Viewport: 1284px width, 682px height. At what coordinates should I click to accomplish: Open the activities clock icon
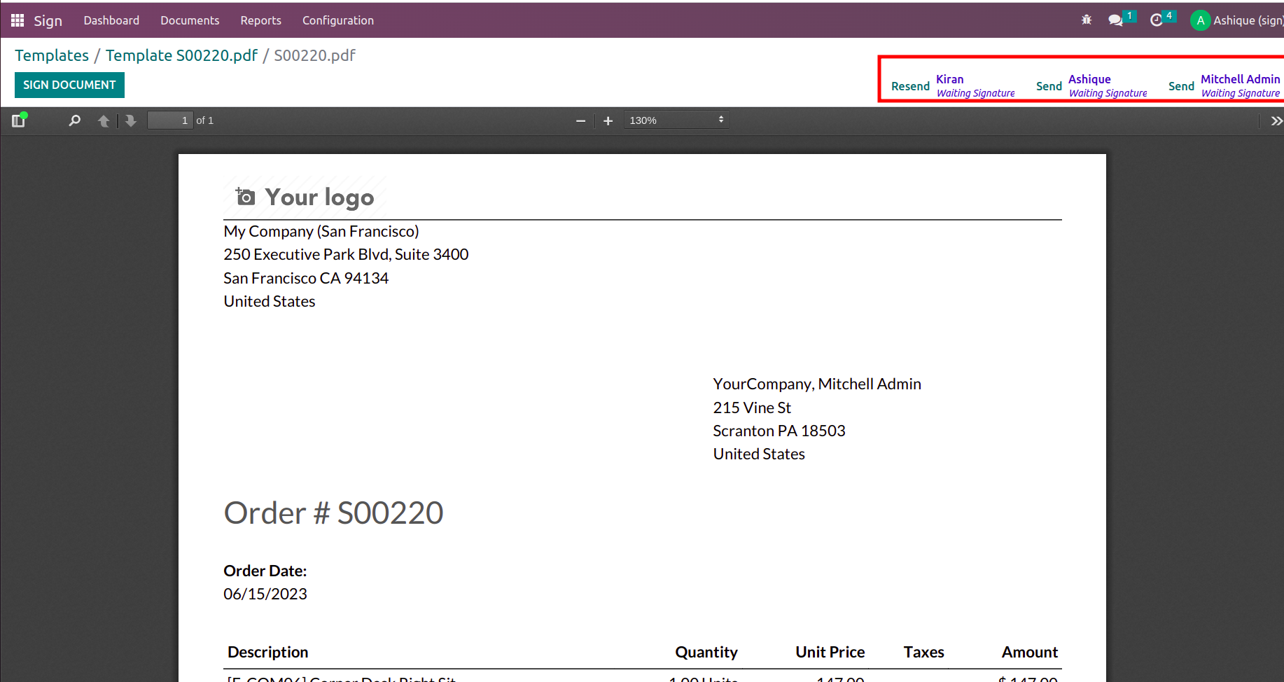1157,20
